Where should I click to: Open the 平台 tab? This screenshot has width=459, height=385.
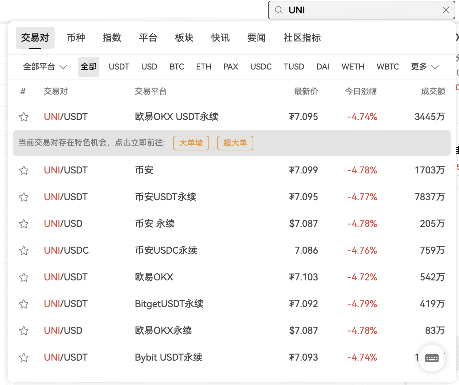(x=148, y=38)
